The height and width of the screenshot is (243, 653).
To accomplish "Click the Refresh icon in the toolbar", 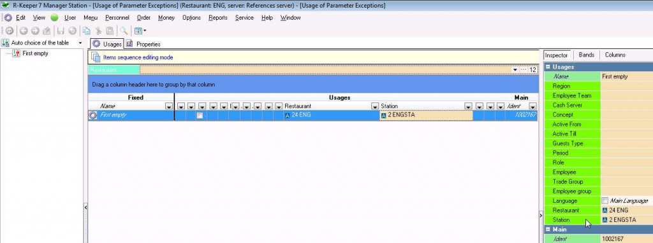I will coord(9,31).
